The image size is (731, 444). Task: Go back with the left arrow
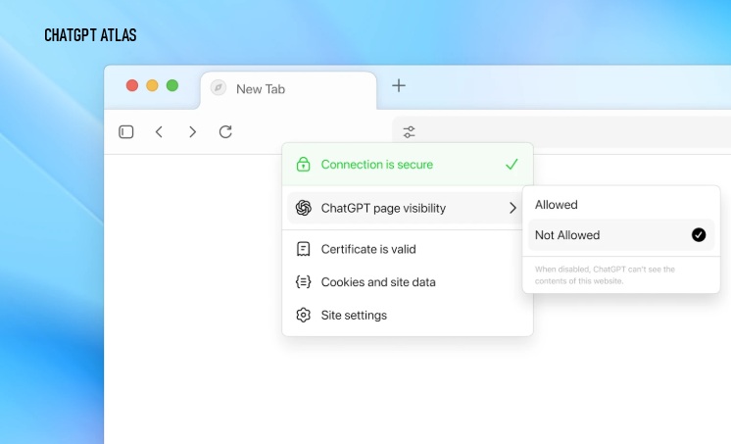click(x=159, y=132)
